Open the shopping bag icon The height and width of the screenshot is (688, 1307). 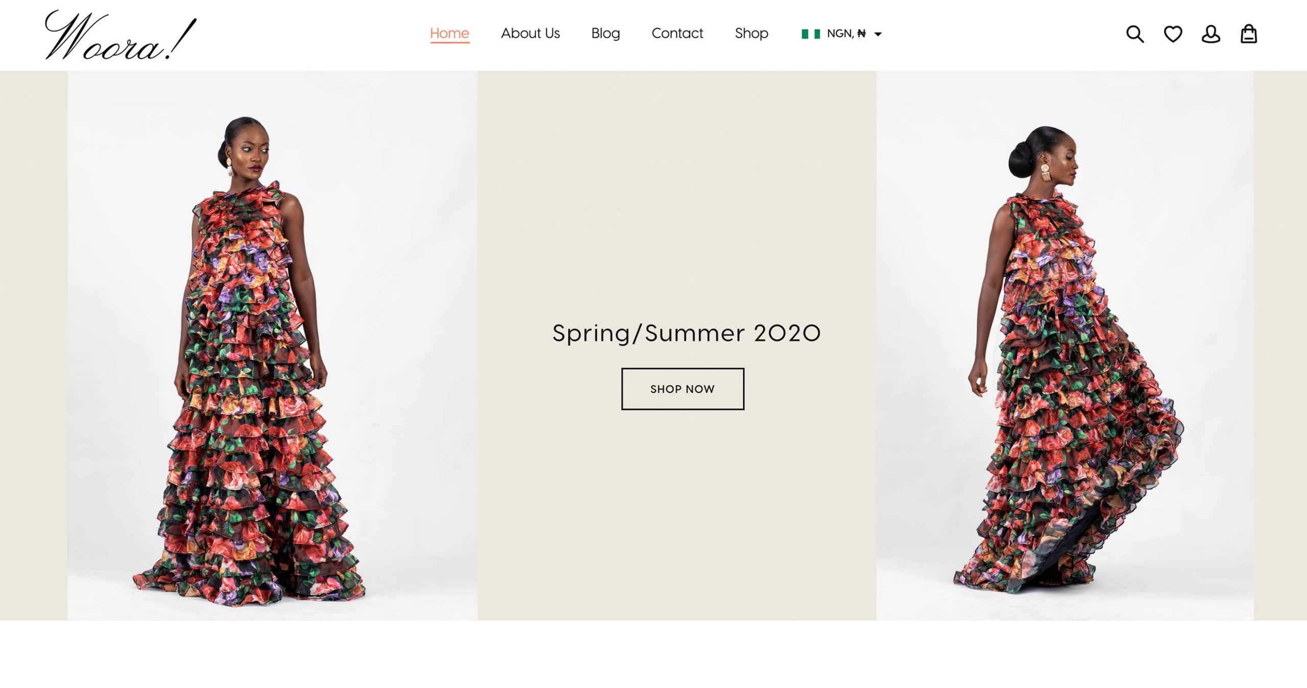point(1248,34)
